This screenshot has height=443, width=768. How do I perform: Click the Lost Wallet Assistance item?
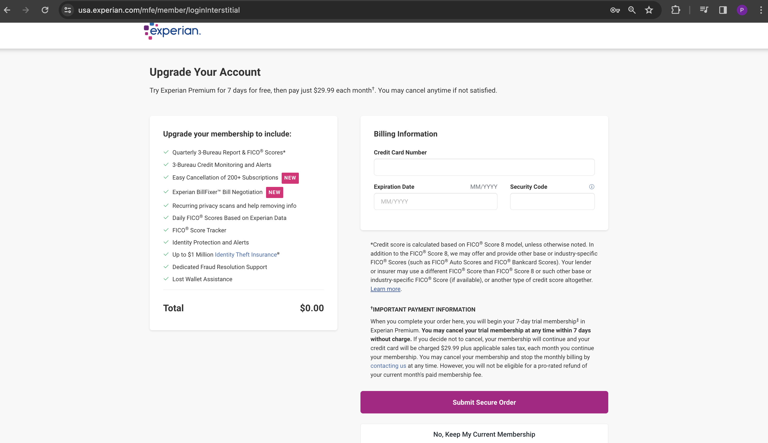click(202, 279)
